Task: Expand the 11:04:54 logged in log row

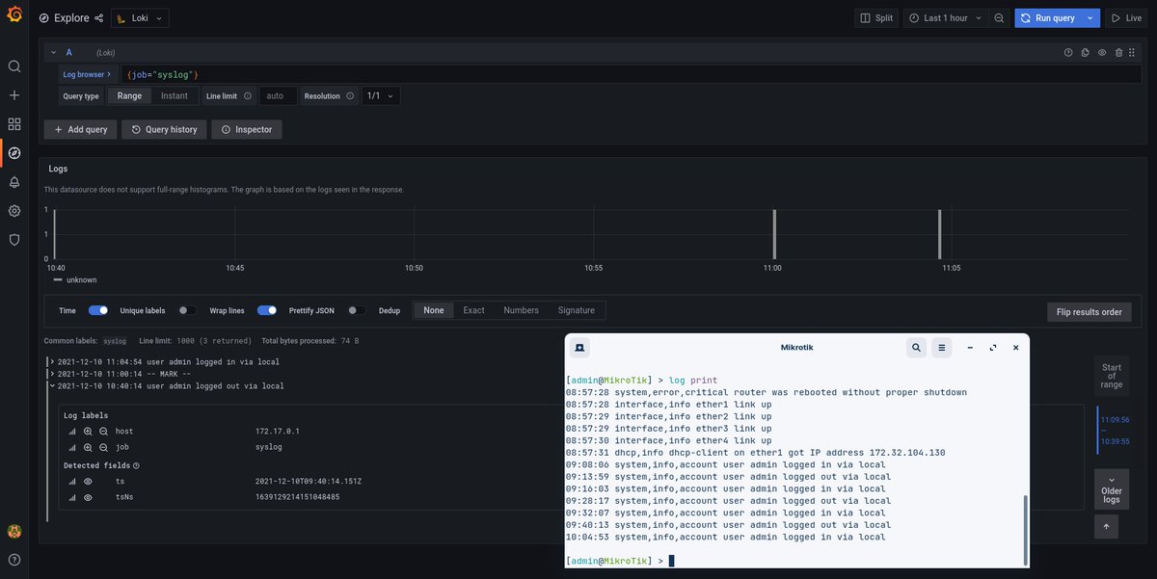Action: [x=51, y=362]
